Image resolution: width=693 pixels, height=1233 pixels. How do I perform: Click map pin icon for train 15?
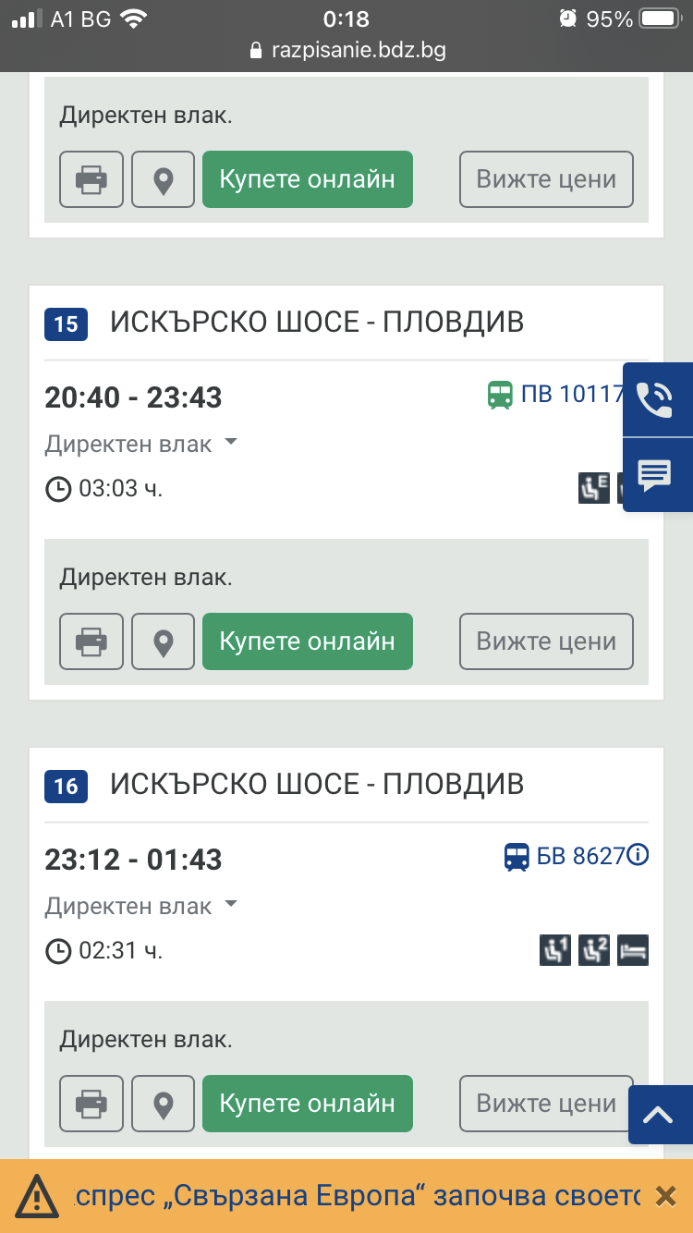pyautogui.click(x=164, y=641)
